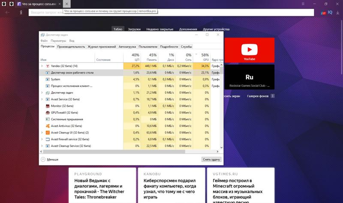Switch to Производительность tab

tap(71, 47)
